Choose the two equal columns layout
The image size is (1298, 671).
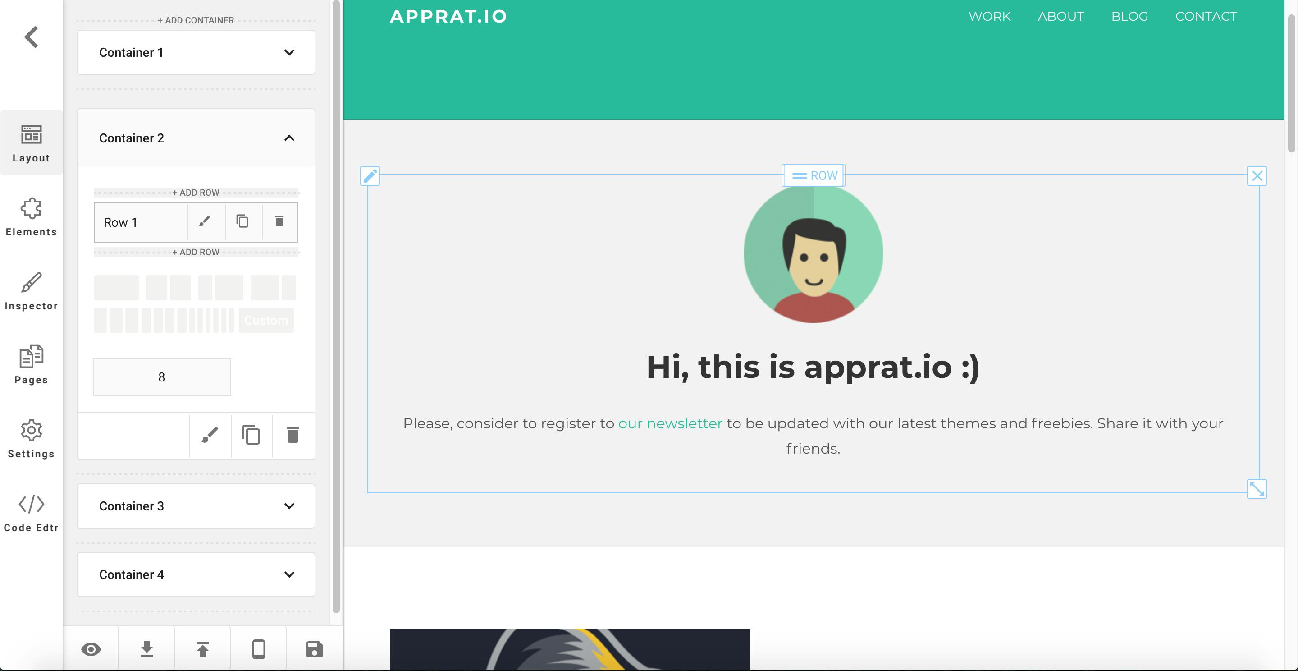(x=168, y=288)
